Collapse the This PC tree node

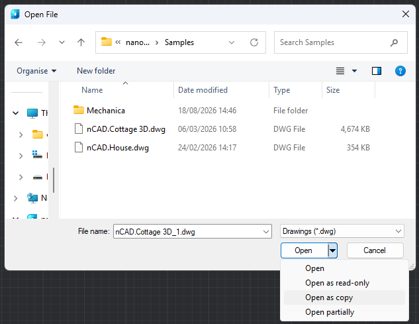tap(15, 113)
